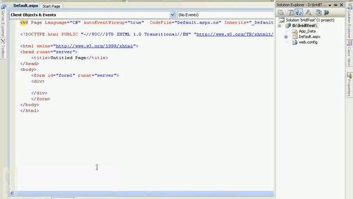Image resolution: width=353 pixels, height=199 pixels.
Task: Open the Properties vertical side tab
Action: pos(349,85)
